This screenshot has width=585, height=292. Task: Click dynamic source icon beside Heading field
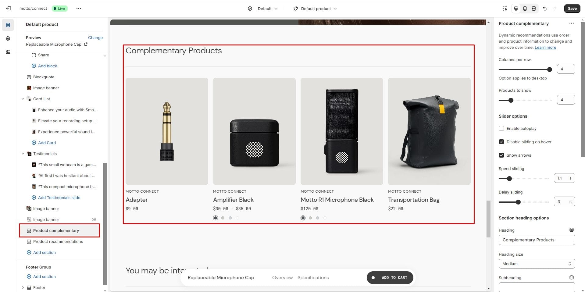click(572, 230)
